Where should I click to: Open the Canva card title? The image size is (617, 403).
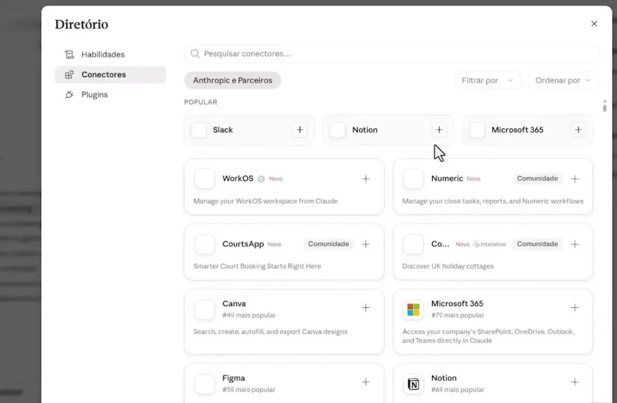(234, 304)
